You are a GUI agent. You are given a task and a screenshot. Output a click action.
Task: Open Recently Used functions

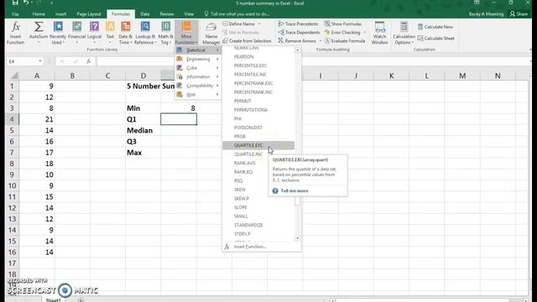58,33
